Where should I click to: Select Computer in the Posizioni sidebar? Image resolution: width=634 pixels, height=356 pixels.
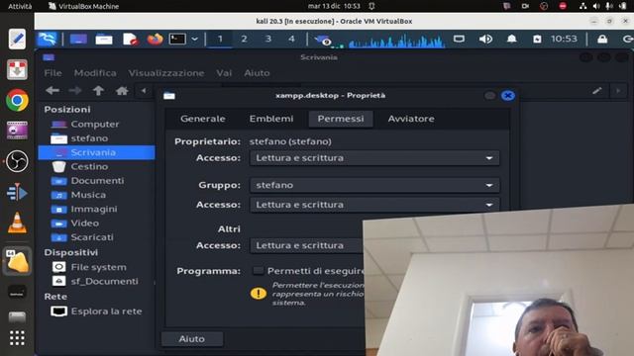(96, 124)
